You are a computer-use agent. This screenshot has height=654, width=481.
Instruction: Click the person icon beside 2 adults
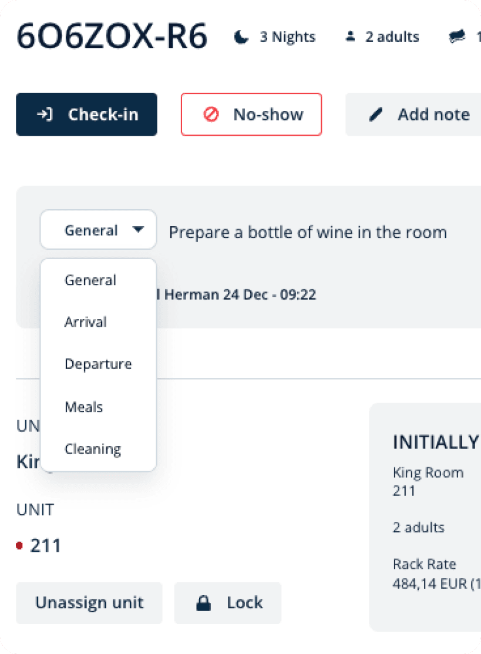click(350, 36)
